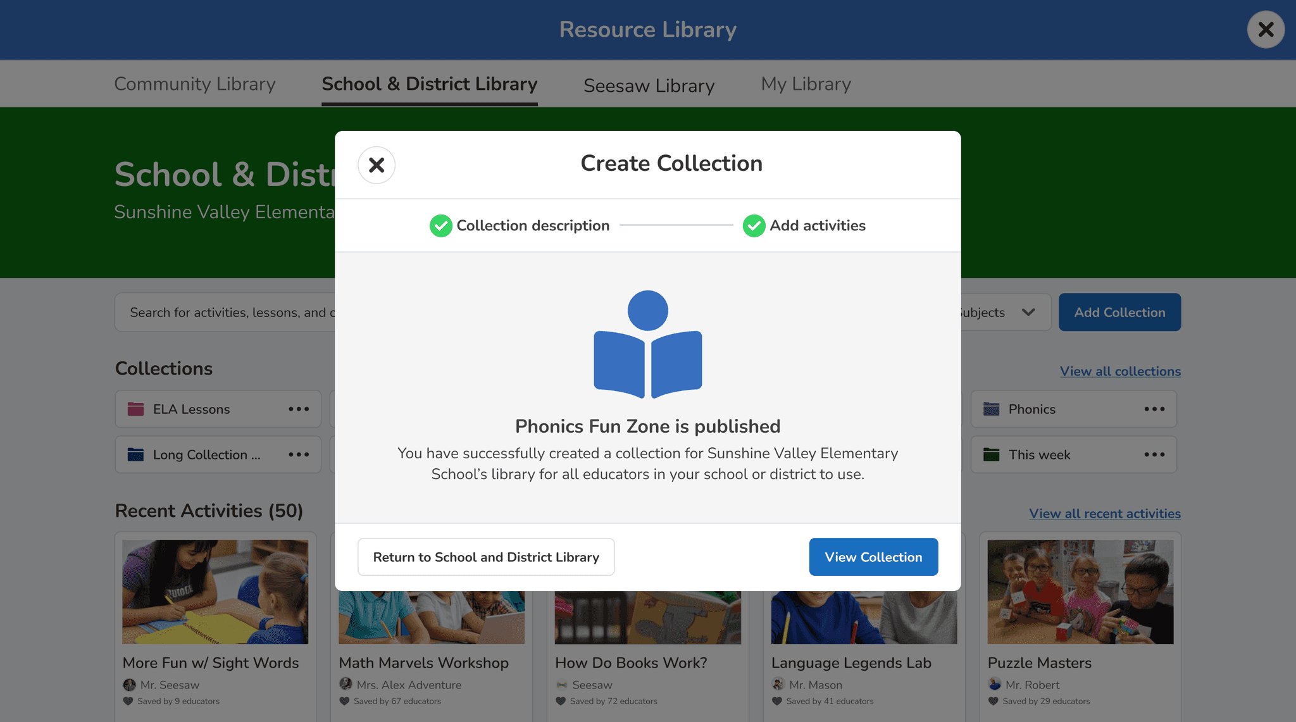Switch to Community Library tab
Viewport: 1296px width, 722px height.
pos(195,84)
